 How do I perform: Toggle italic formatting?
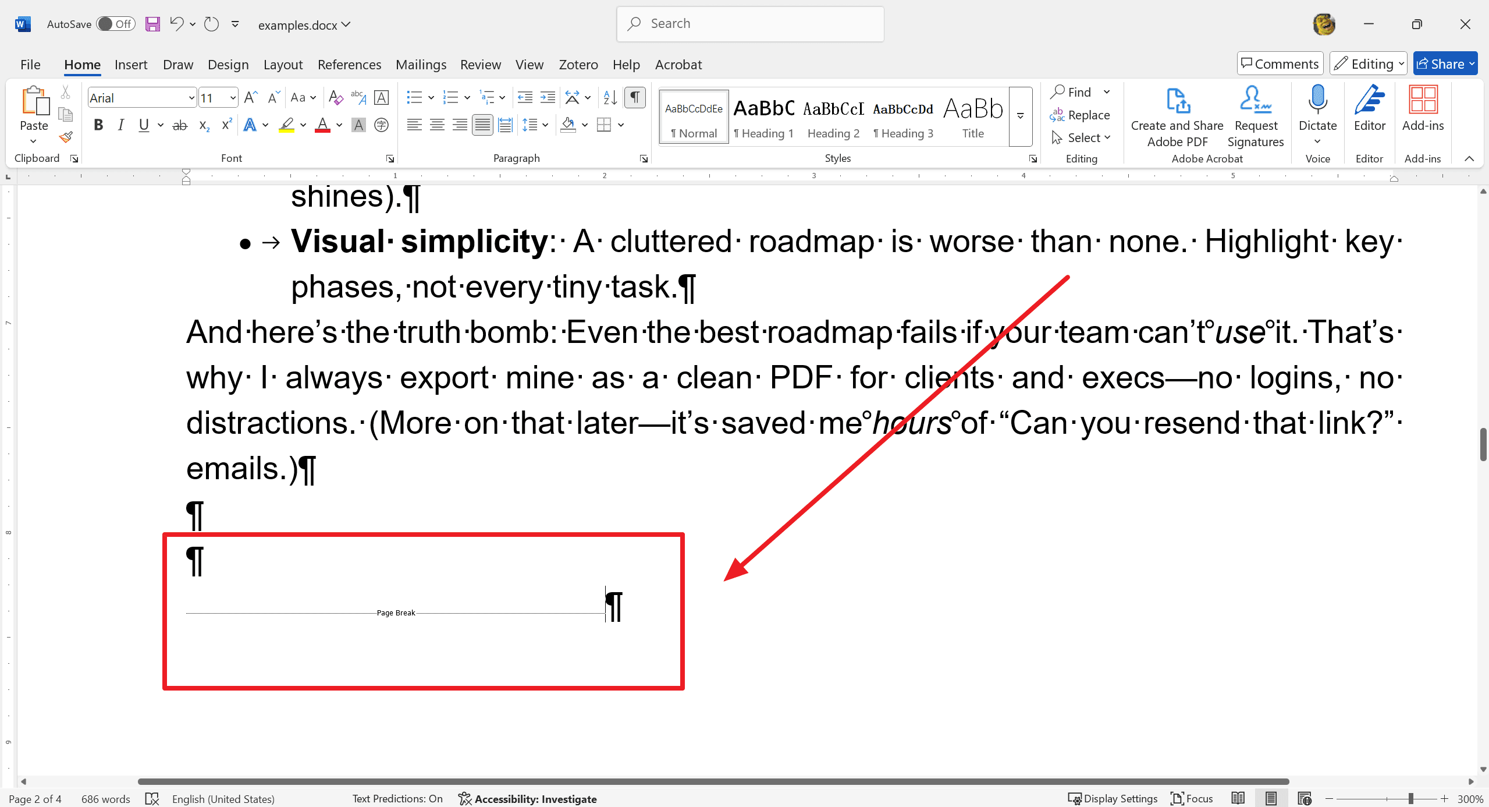121,125
